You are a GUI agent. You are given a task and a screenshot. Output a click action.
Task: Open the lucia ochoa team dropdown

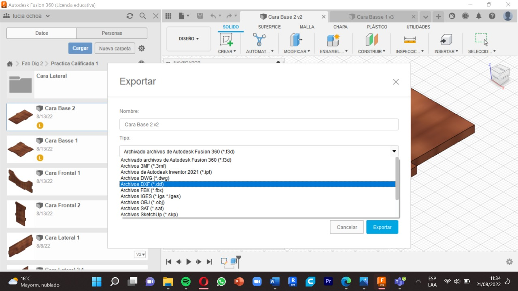(x=27, y=16)
